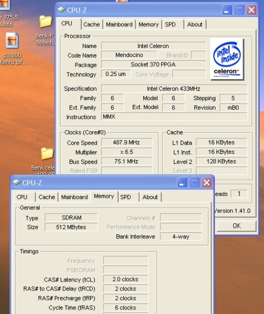This screenshot has width=264, height=314.
Task: Click Level 2 value 128 KBytes
Action: [x=221, y=161]
